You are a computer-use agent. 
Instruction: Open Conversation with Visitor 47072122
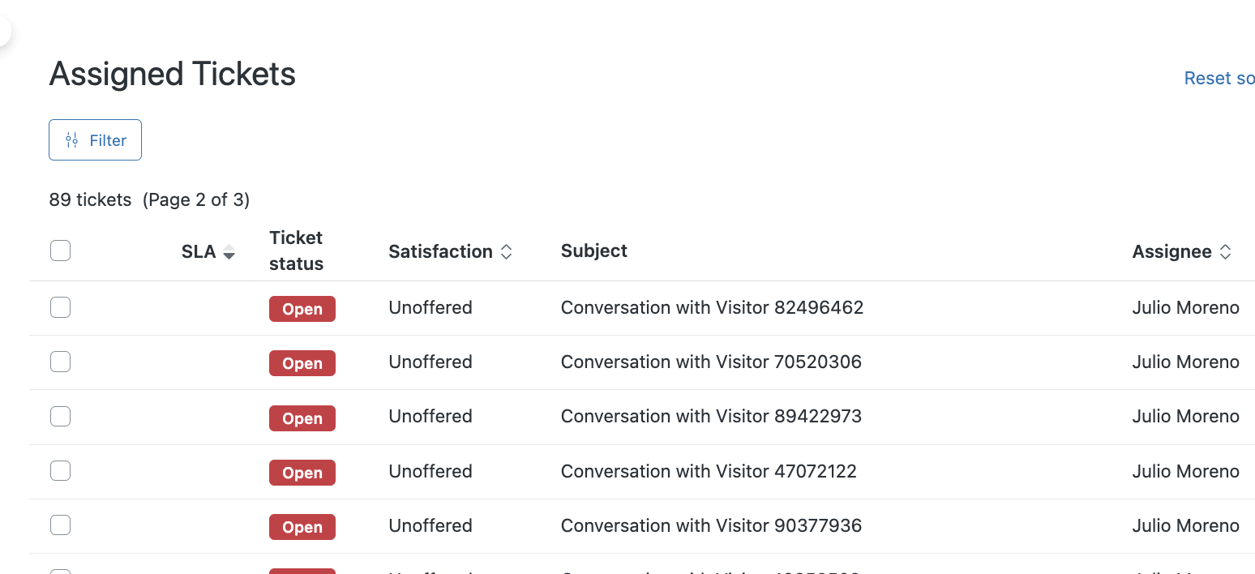[709, 471]
